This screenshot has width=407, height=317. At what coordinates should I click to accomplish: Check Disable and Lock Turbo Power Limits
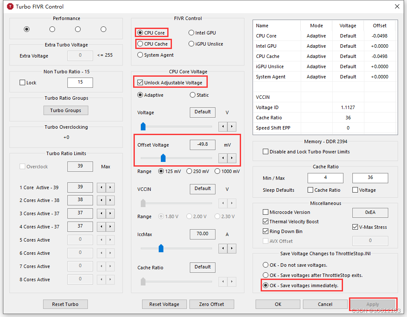pyautogui.click(x=265, y=152)
